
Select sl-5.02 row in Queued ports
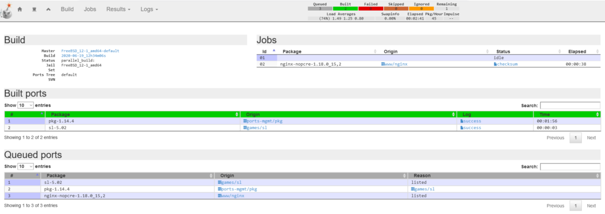coord(302,182)
